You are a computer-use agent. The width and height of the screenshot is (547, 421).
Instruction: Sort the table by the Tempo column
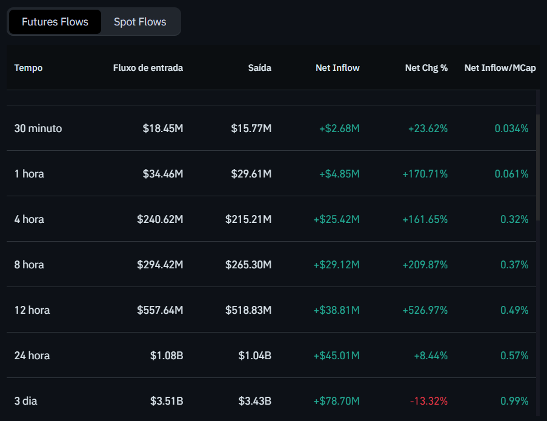tap(28, 68)
